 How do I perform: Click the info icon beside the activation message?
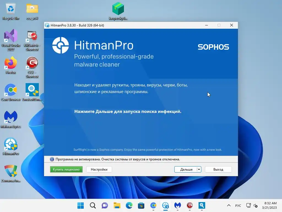52,159
